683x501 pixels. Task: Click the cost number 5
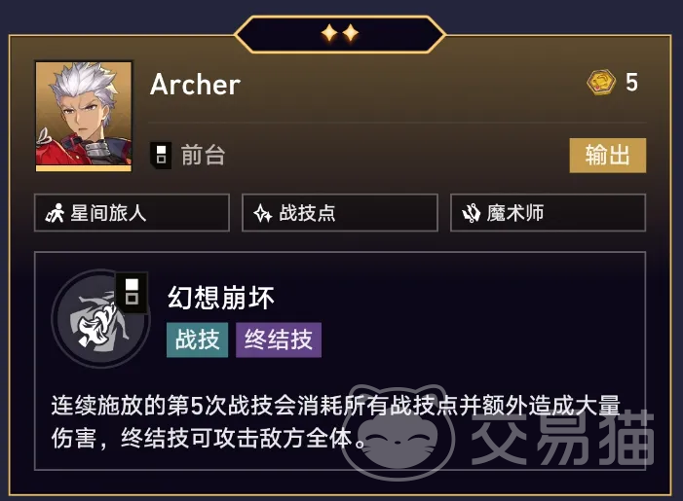[x=631, y=82]
